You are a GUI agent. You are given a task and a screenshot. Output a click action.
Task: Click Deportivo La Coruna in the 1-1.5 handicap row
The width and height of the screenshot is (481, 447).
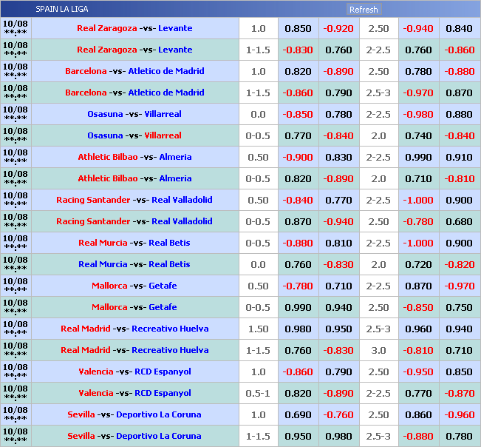pyautogui.click(x=158, y=436)
